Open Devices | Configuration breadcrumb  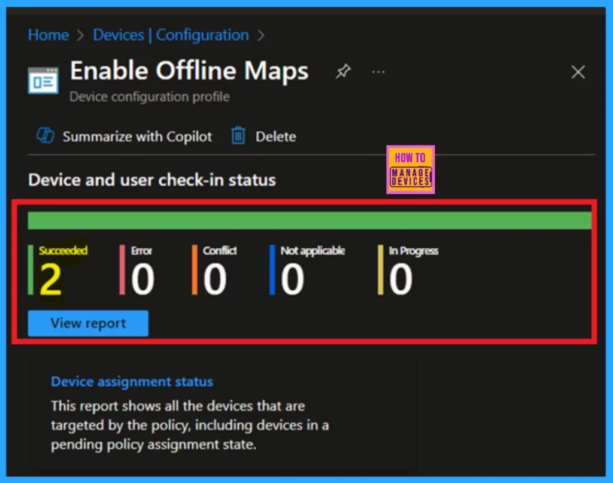pyautogui.click(x=171, y=35)
